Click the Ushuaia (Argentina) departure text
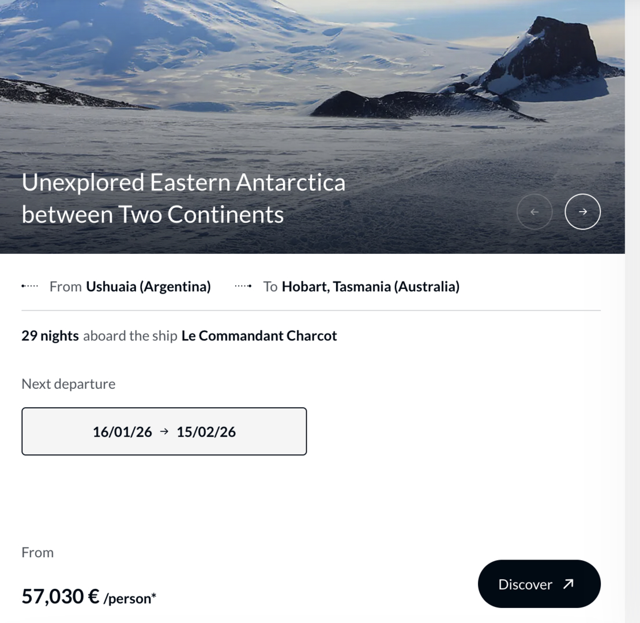This screenshot has width=640, height=623. click(x=148, y=286)
